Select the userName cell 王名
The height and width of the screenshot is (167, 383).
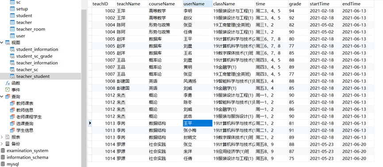click(197, 53)
